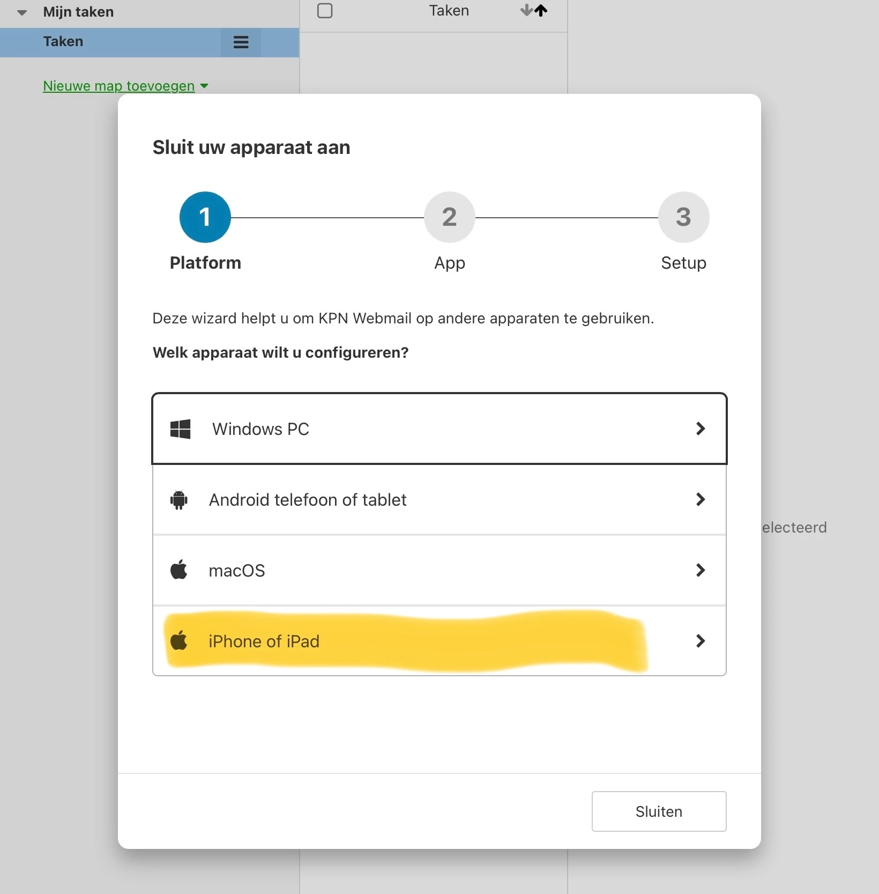The width and height of the screenshot is (879, 894).
Task: Click the Windows logo icon
Action: [180, 429]
